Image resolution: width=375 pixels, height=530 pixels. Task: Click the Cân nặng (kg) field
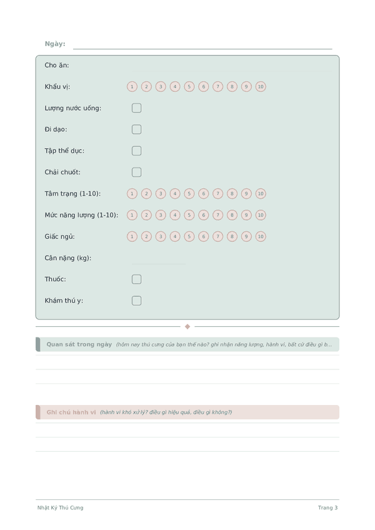(x=159, y=259)
